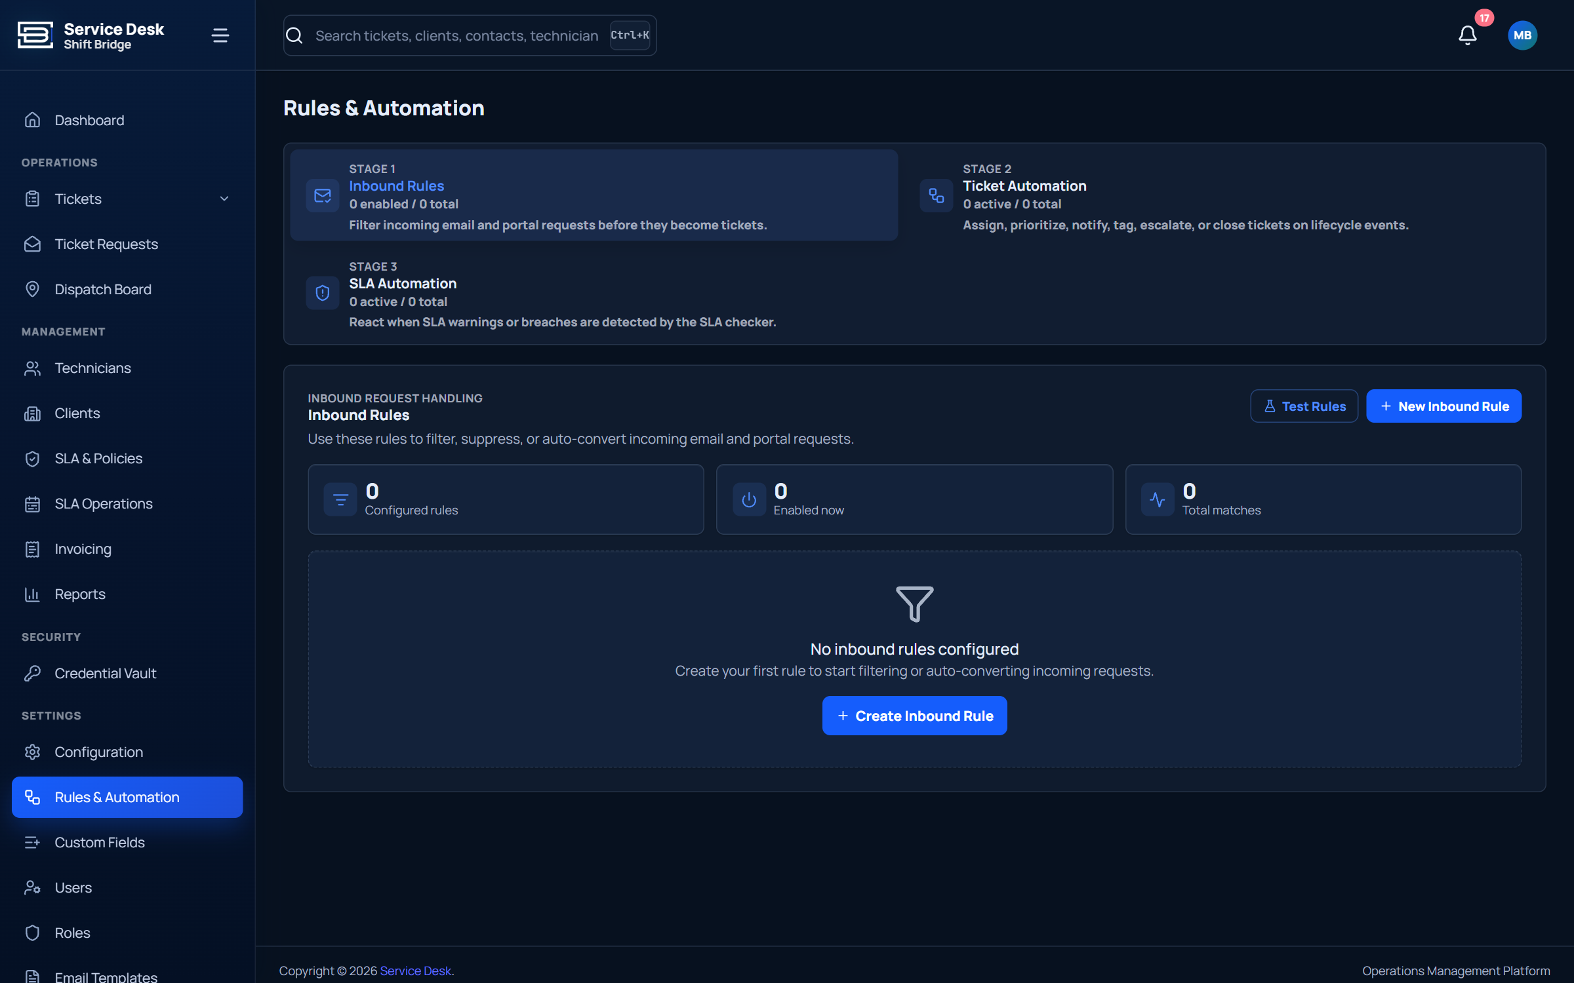Open Custom Fields settings
The image size is (1574, 983).
pyautogui.click(x=127, y=843)
